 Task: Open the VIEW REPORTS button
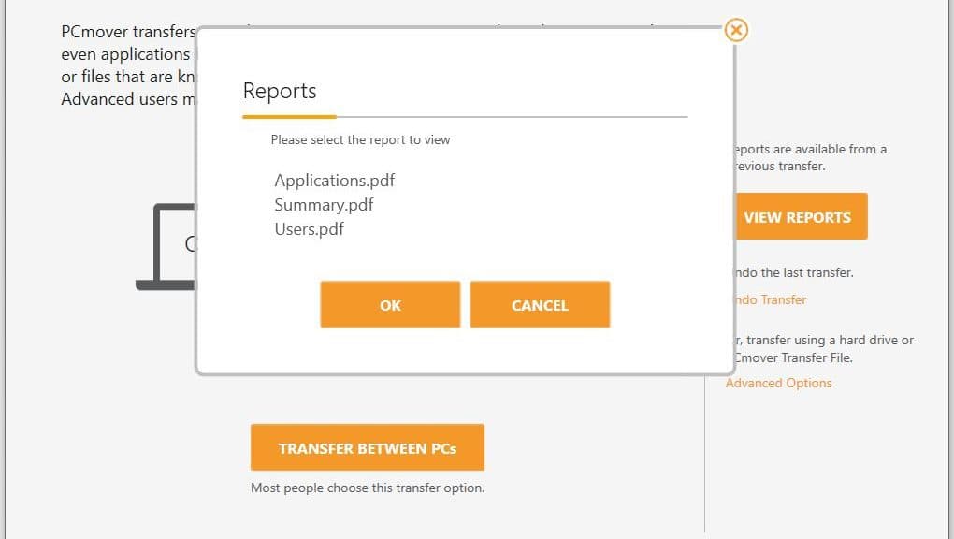[797, 217]
